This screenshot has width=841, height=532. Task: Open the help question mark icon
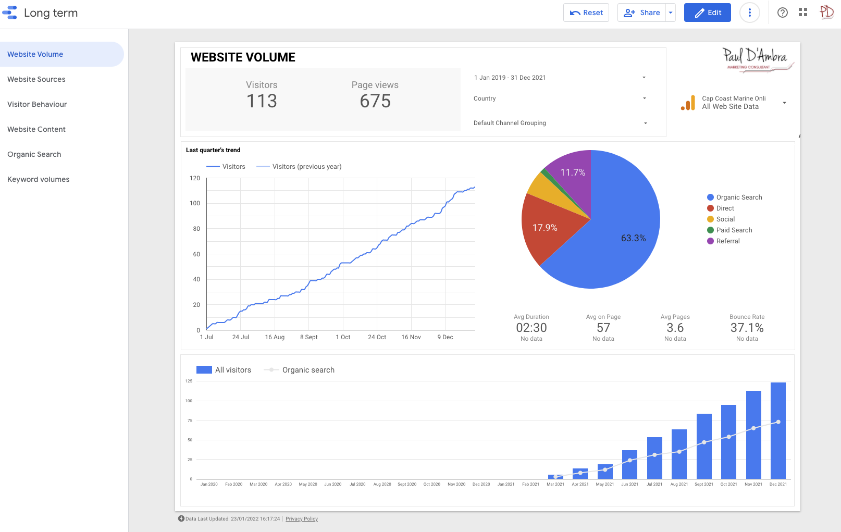(783, 13)
